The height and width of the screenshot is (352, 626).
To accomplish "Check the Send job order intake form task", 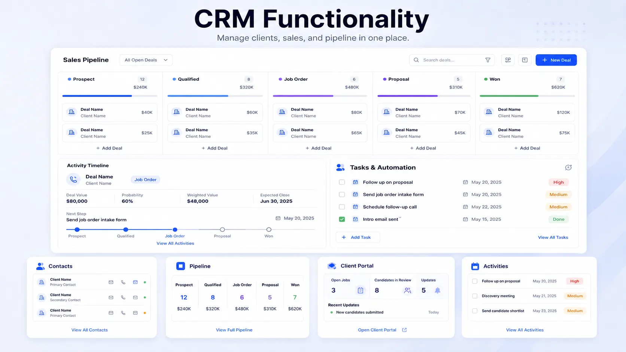I will click(x=342, y=195).
